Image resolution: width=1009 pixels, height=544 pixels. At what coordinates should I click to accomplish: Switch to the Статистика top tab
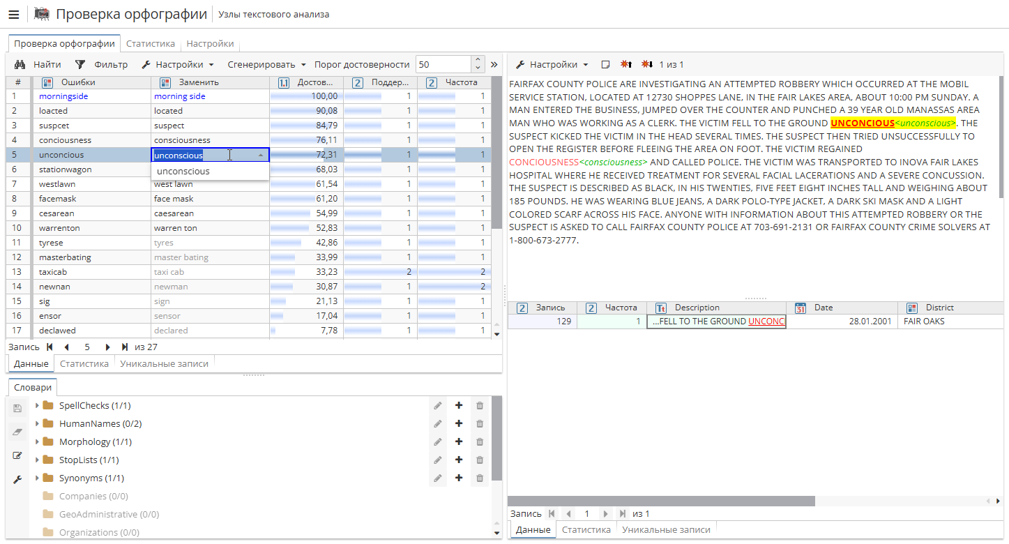[151, 43]
